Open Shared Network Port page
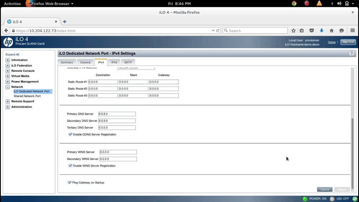The image size is (359, 202). (27, 96)
